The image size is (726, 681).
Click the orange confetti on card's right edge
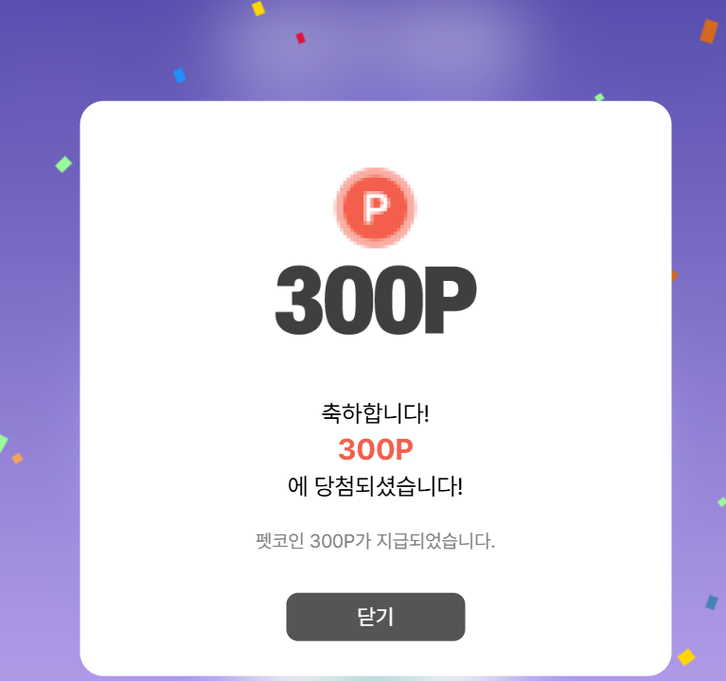click(675, 275)
